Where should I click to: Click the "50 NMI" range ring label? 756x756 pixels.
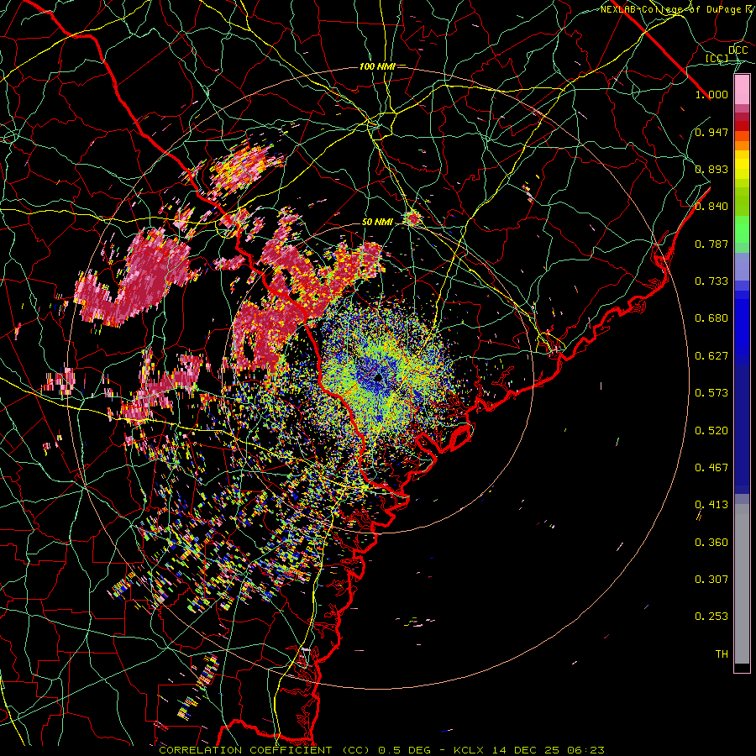[x=377, y=223]
